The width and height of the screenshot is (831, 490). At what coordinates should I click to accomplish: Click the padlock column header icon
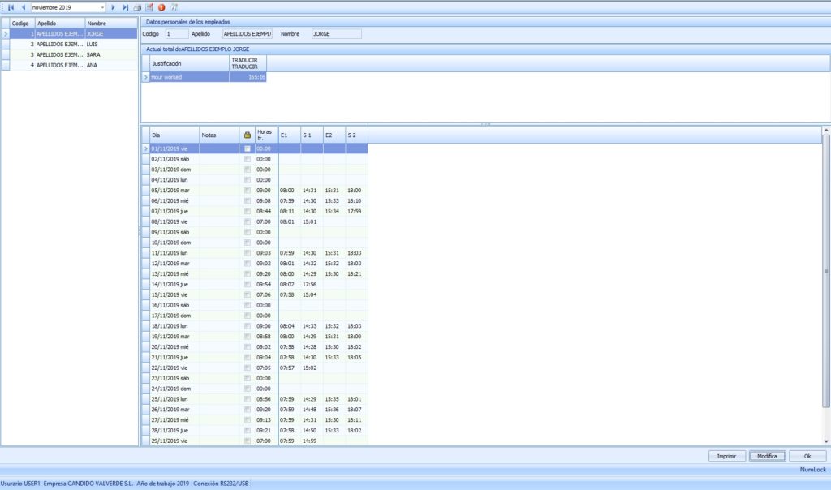coord(247,135)
